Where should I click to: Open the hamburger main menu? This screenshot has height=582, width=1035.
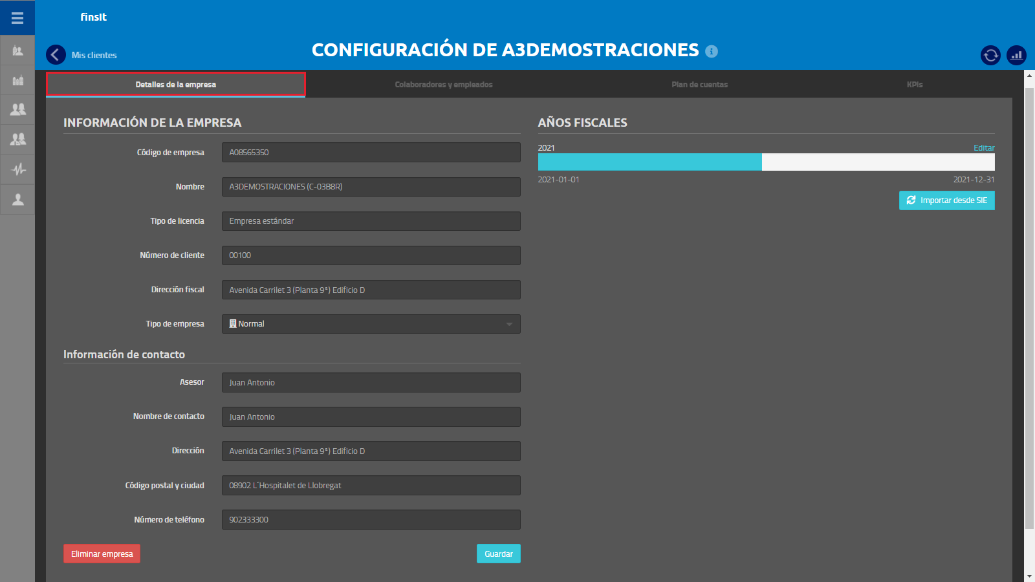[17, 17]
